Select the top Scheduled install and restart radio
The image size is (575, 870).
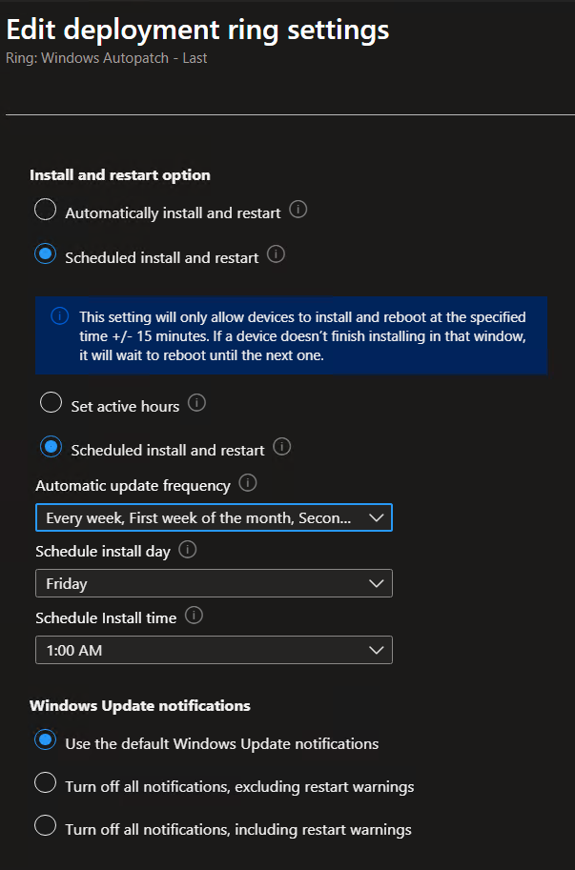45,254
